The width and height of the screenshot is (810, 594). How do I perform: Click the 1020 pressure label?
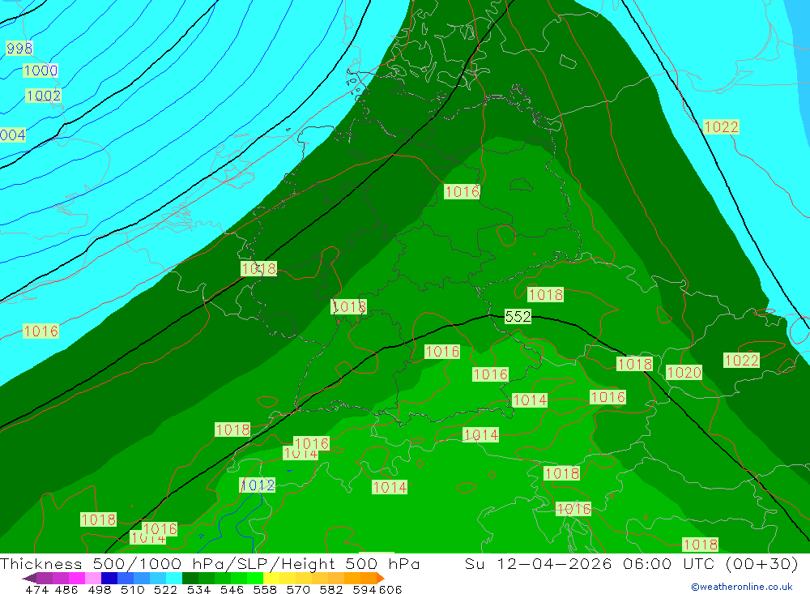click(x=684, y=372)
